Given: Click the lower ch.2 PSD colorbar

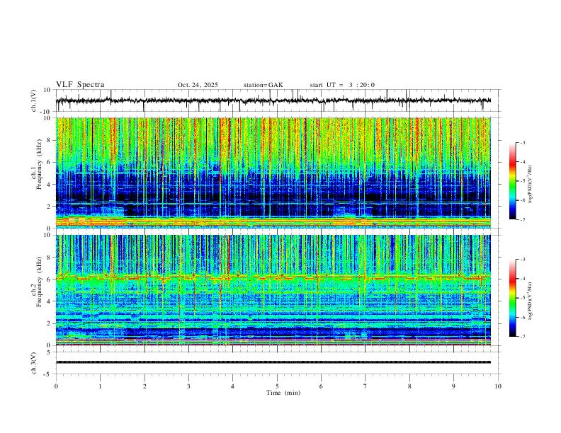Looking at the screenshot, I should 512,298.
